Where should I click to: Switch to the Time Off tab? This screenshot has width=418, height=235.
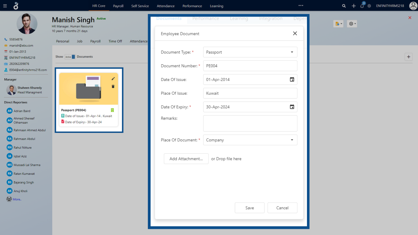115,41
